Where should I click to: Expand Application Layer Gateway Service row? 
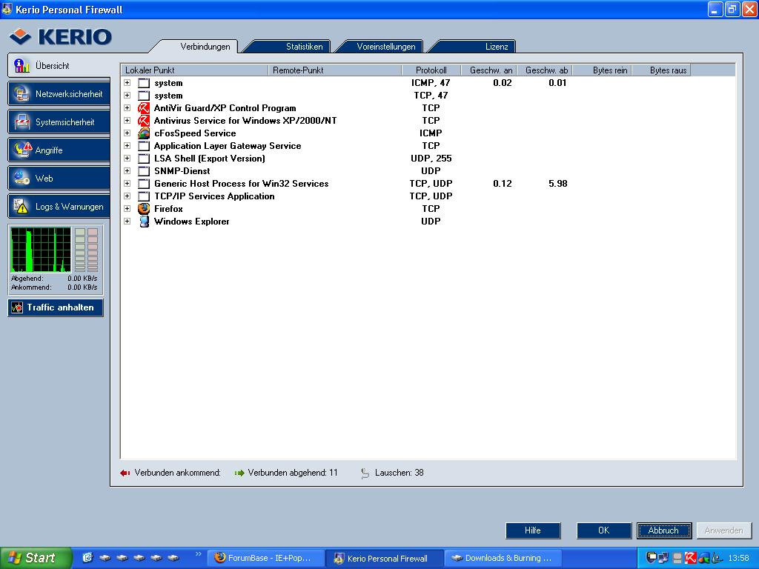point(127,146)
